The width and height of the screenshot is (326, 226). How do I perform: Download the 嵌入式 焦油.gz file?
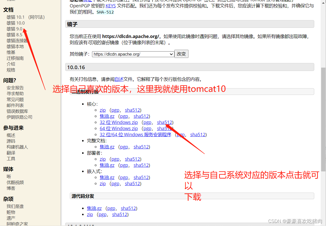pos(107,178)
